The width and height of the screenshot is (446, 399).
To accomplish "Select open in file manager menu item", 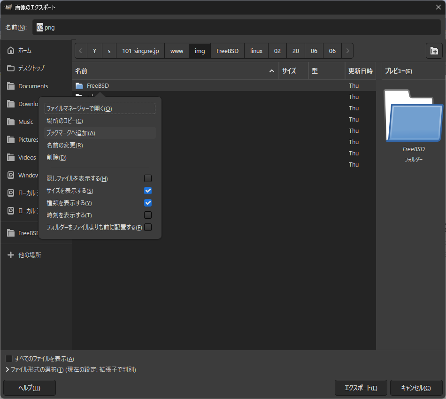I will (79, 108).
